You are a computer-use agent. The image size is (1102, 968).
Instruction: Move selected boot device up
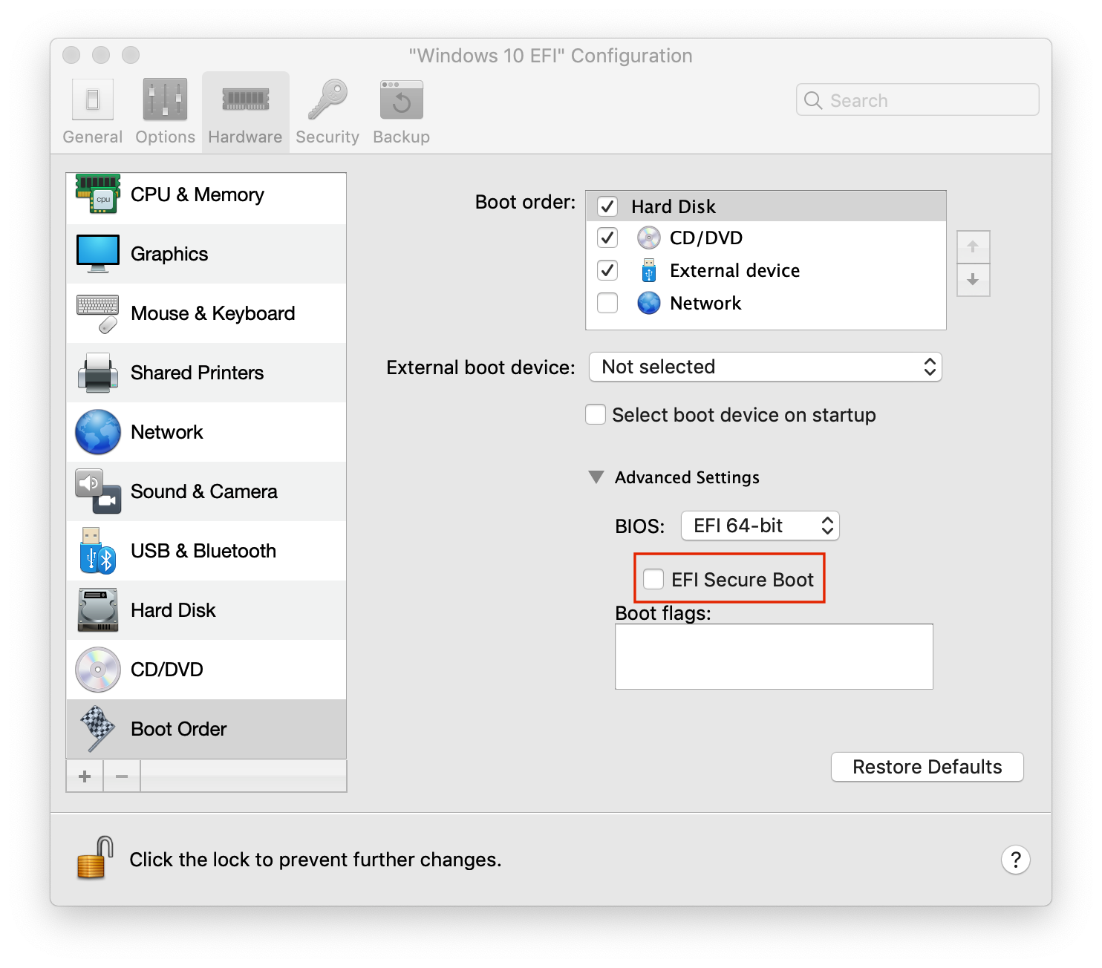(x=973, y=247)
